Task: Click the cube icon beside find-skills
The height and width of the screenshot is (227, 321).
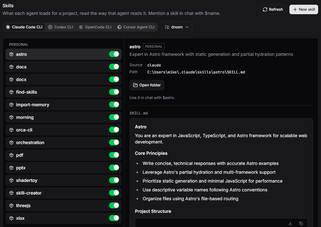Action: coord(11,92)
